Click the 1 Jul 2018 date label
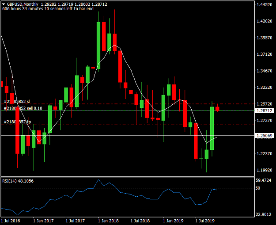Image resolution: width=276 pixels, height=225 pixels. coord(140,221)
